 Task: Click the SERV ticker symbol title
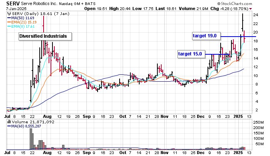pos(13,3)
